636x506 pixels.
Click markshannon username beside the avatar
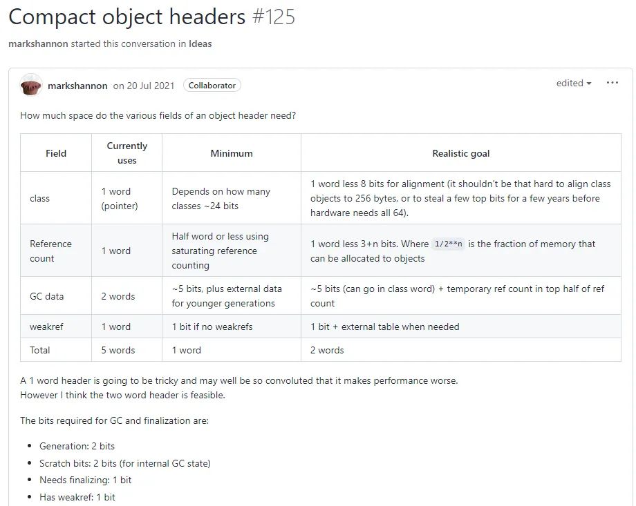(77, 86)
